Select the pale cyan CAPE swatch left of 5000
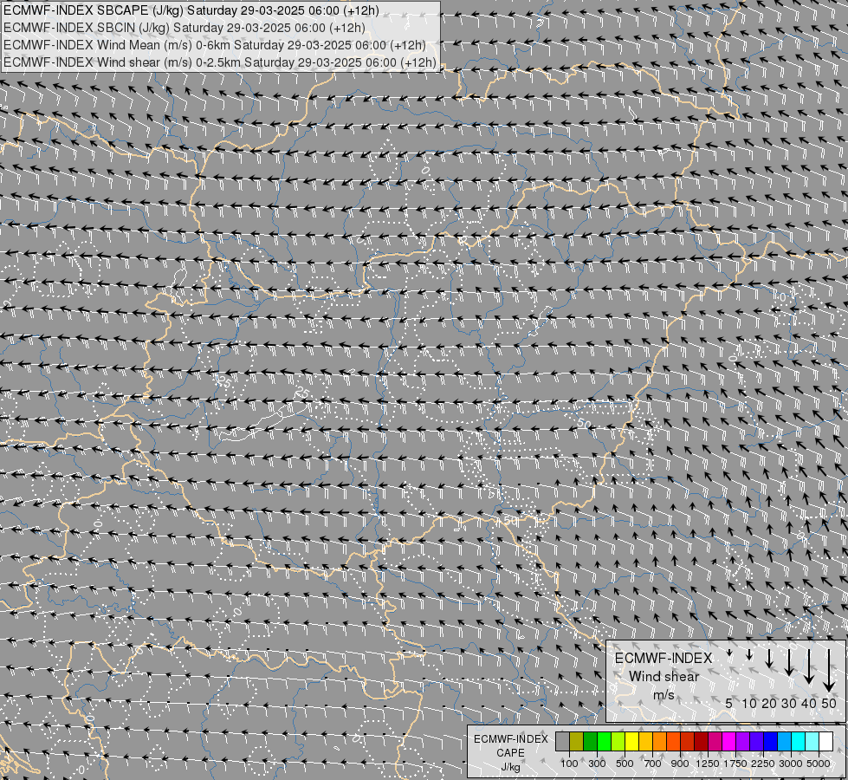This screenshot has width=848, height=780. point(812,742)
